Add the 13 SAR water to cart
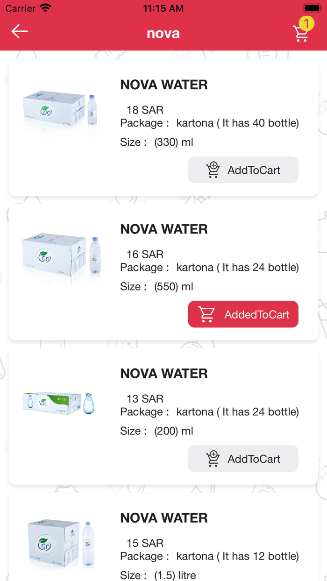This screenshot has width=327, height=581. tap(243, 459)
